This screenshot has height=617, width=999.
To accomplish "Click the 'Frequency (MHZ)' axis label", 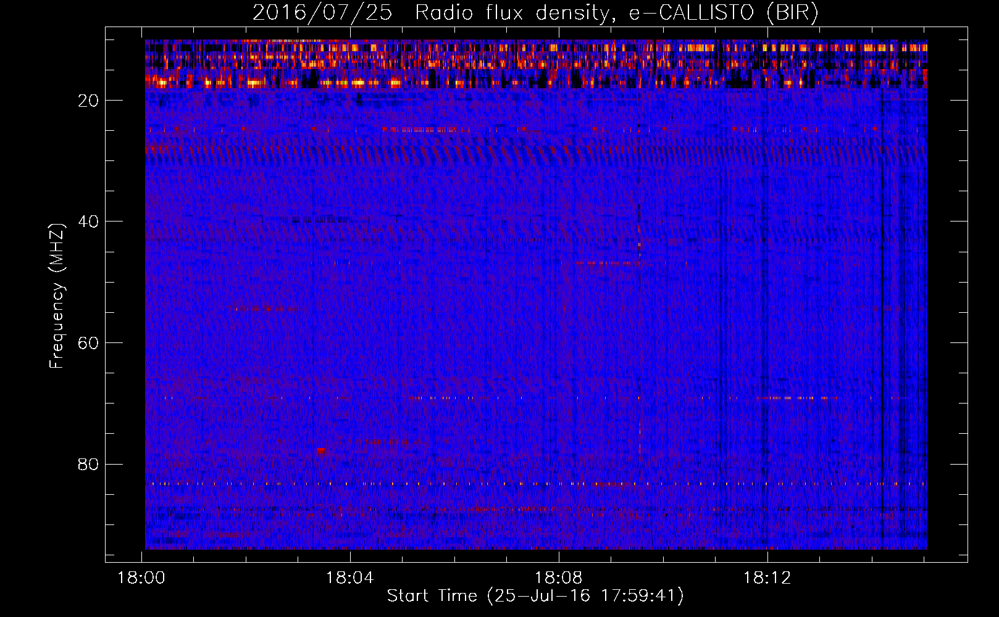I will click(x=57, y=297).
